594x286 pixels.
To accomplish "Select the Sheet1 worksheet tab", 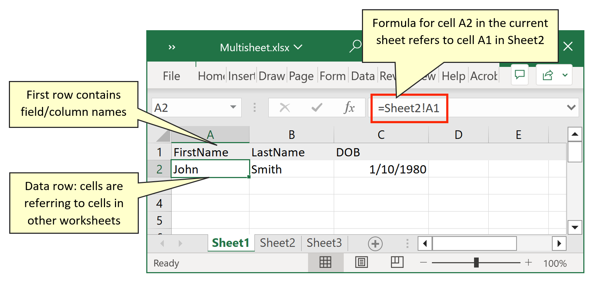I will coord(231,243).
